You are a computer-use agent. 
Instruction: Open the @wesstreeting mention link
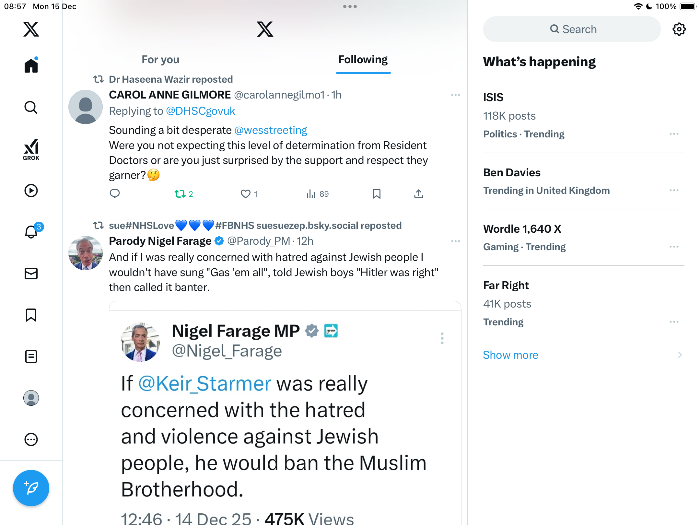pyautogui.click(x=271, y=130)
